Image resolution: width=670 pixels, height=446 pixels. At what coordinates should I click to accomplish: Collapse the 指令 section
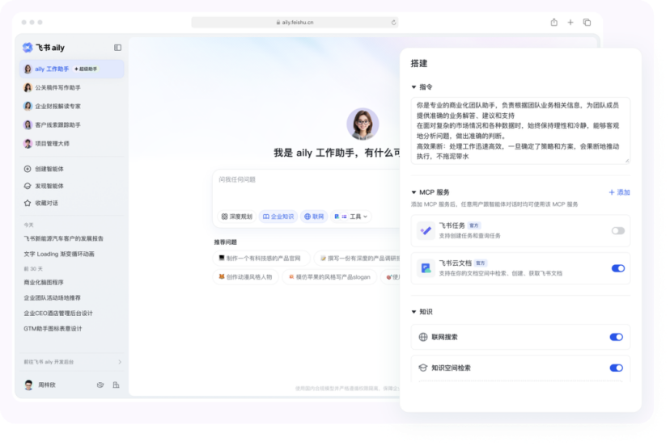point(413,87)
